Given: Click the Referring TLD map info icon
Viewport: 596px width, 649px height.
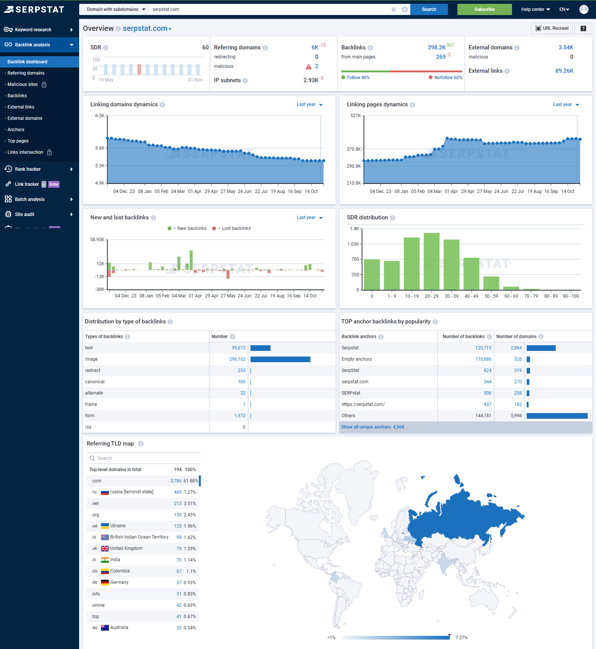Looking at the screenshot, I should [x=141, y=444].
